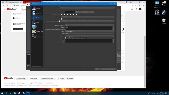
Task: Open the Video settings monitor icon
Action: click(x=34, y=27)
